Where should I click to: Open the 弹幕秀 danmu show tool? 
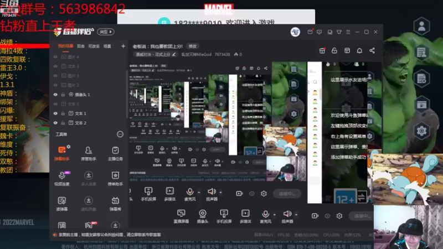tap(115, 204)
